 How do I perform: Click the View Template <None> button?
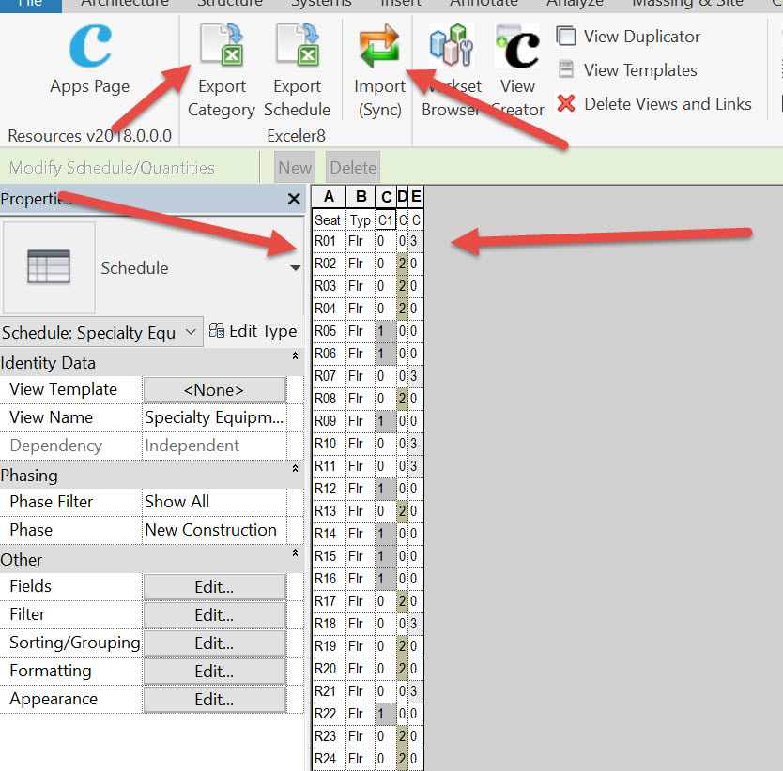point(214,390)
